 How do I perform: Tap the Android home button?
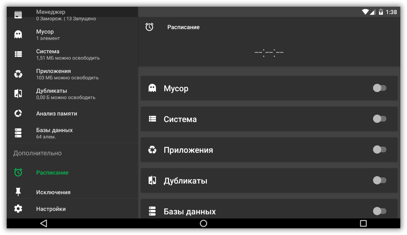(x=203, y=223)
